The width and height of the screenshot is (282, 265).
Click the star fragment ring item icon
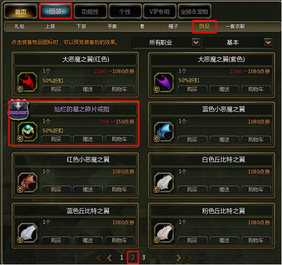point(27,131)
